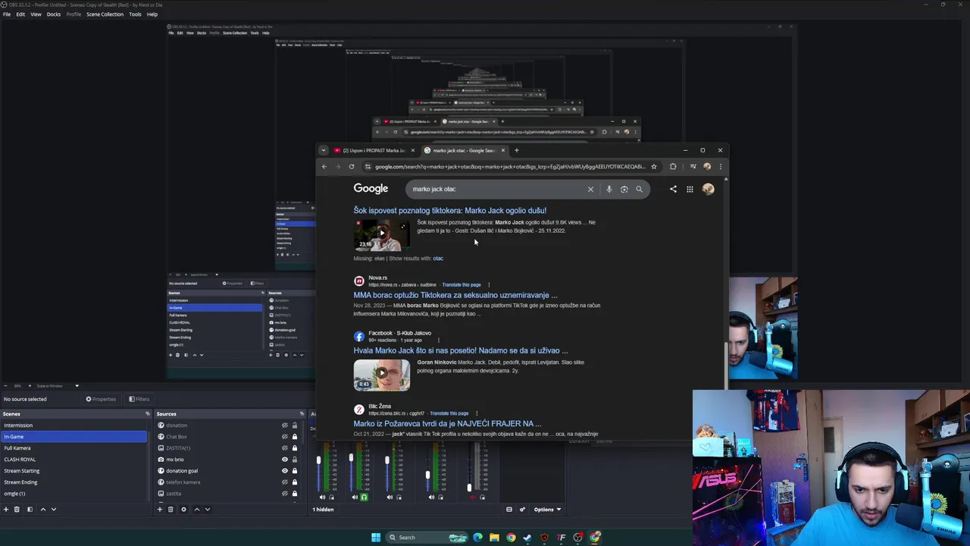970x546 pixels.
Task: Open the Scenes dock pop-out icon
Action: tap(148, 414)
